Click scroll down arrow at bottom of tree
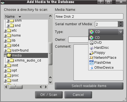 pos(50,82)
